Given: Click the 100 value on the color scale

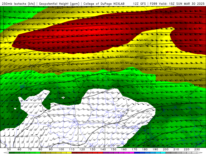Looking at the screenshot, I should 61,149.
